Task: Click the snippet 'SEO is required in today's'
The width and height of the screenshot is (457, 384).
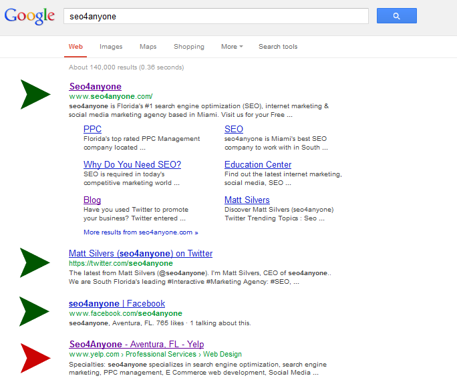Action: point(132,178)
